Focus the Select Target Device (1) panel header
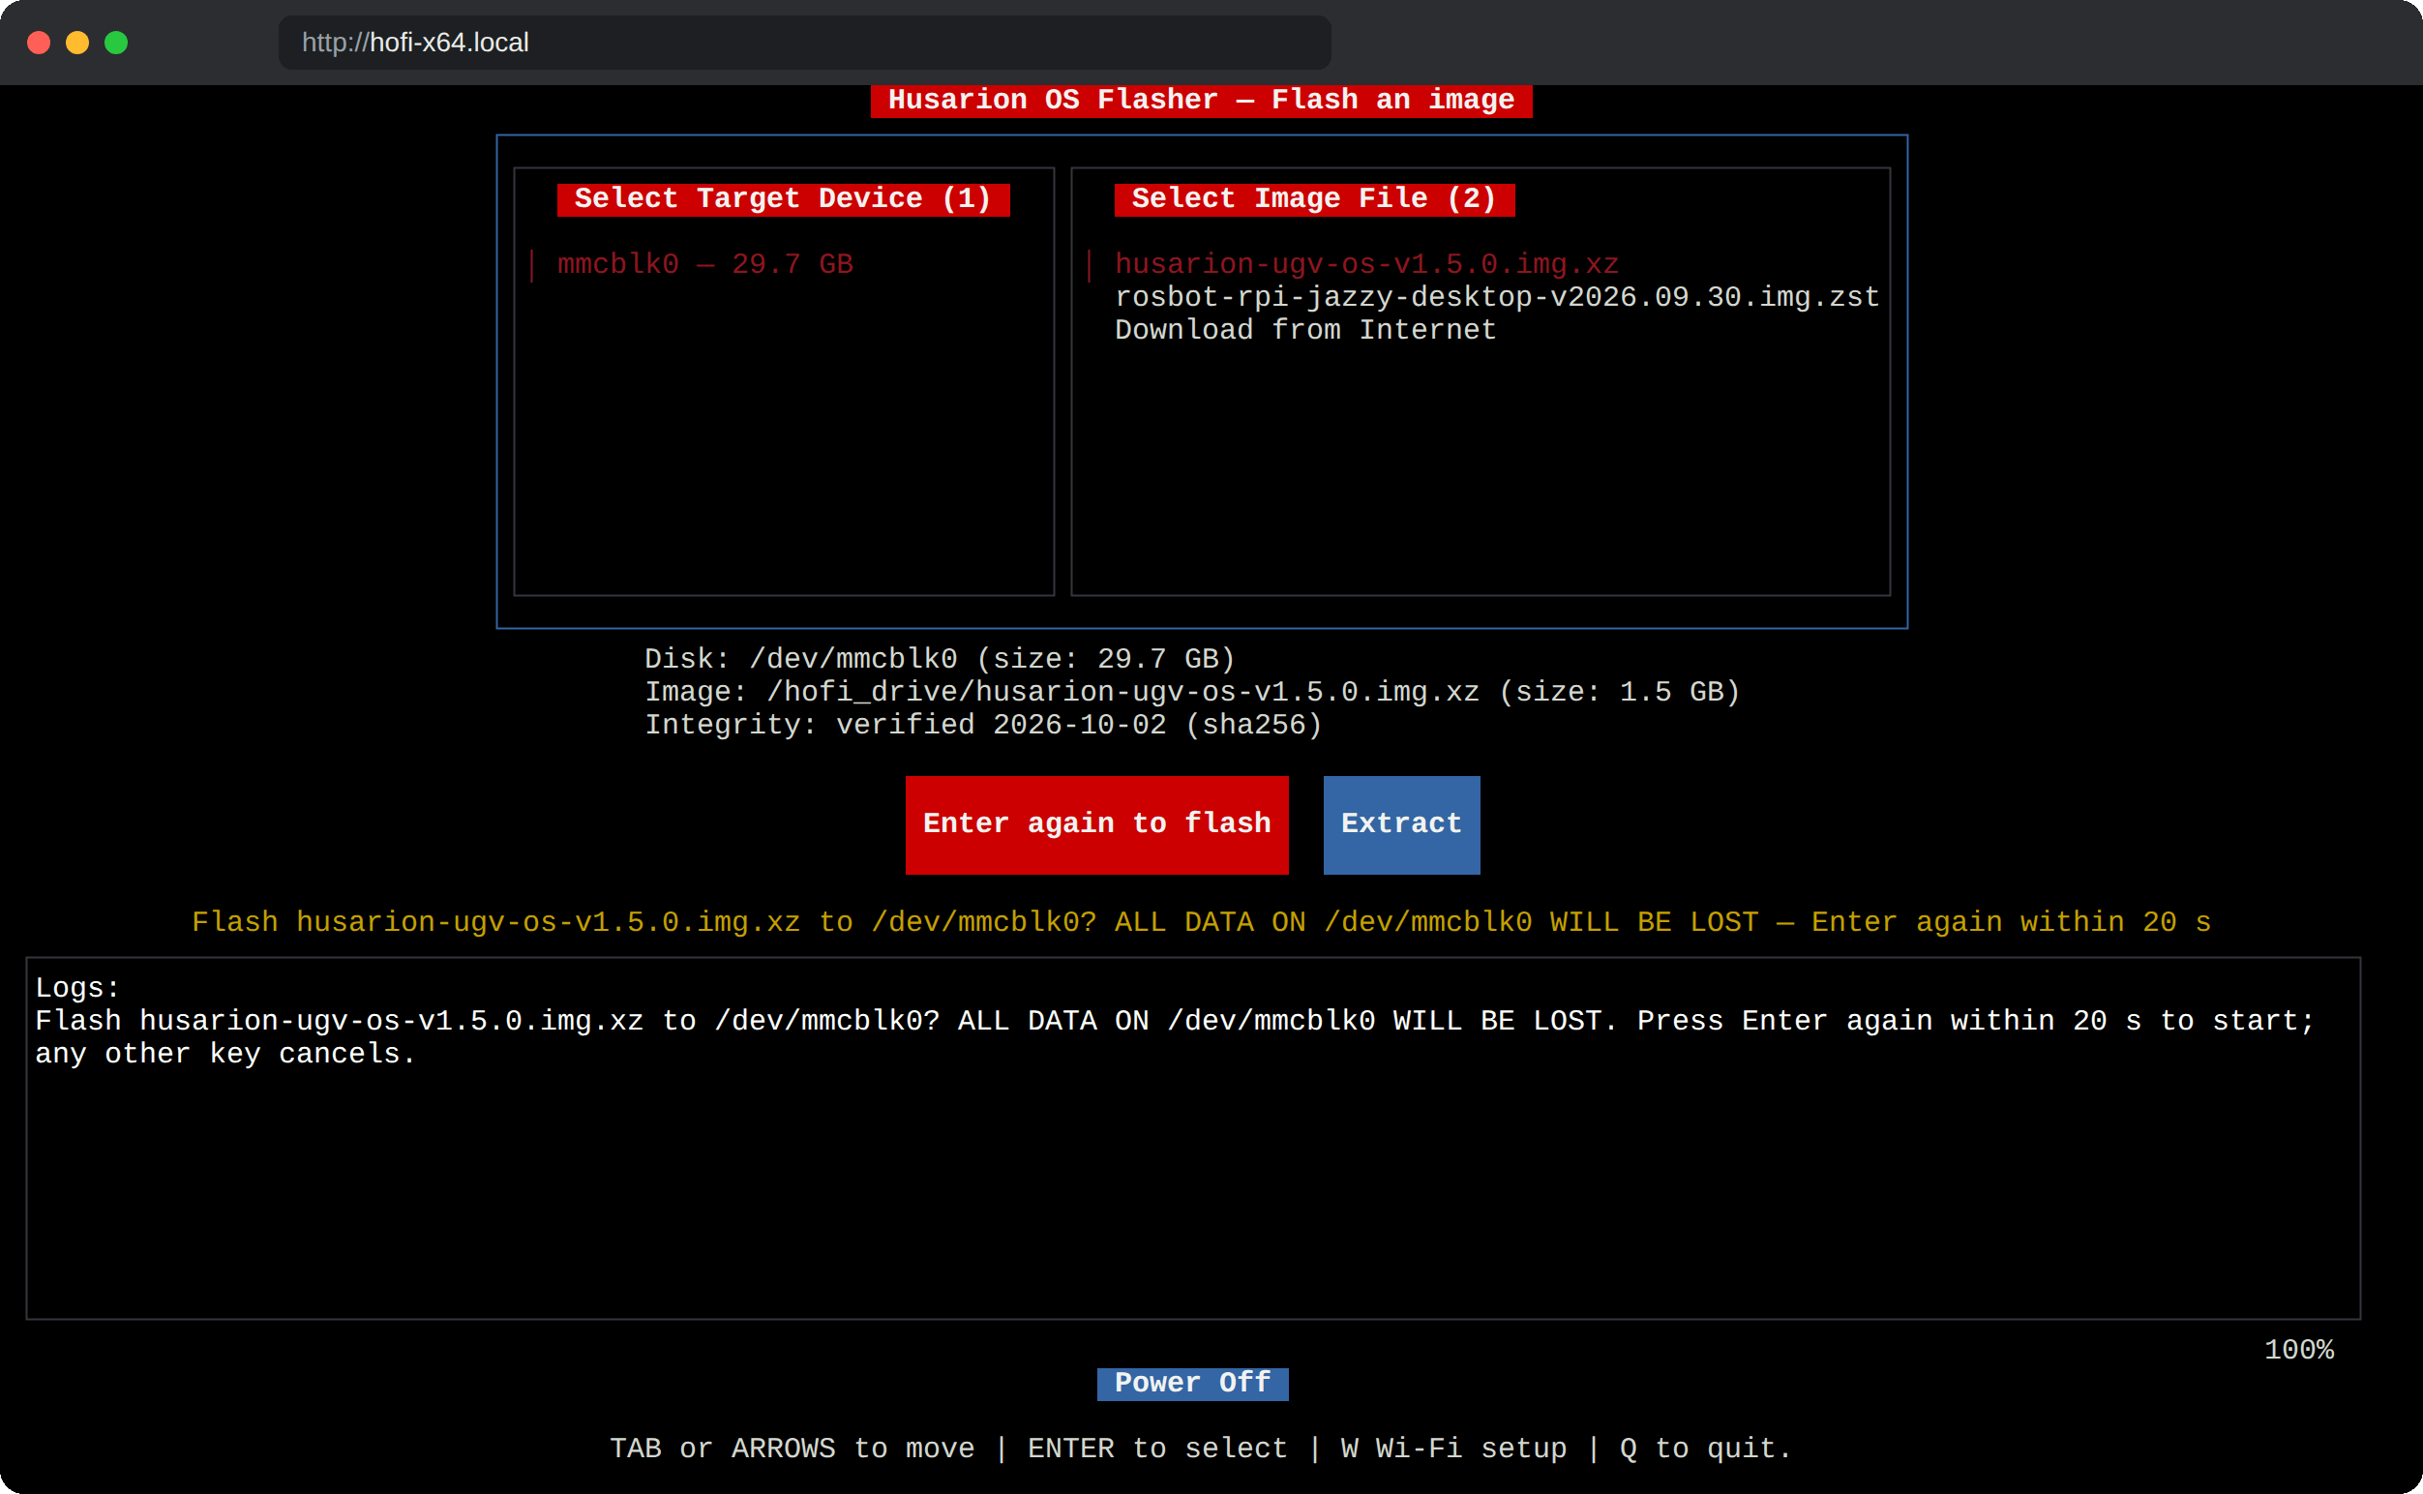 click(x=784, y=199)
